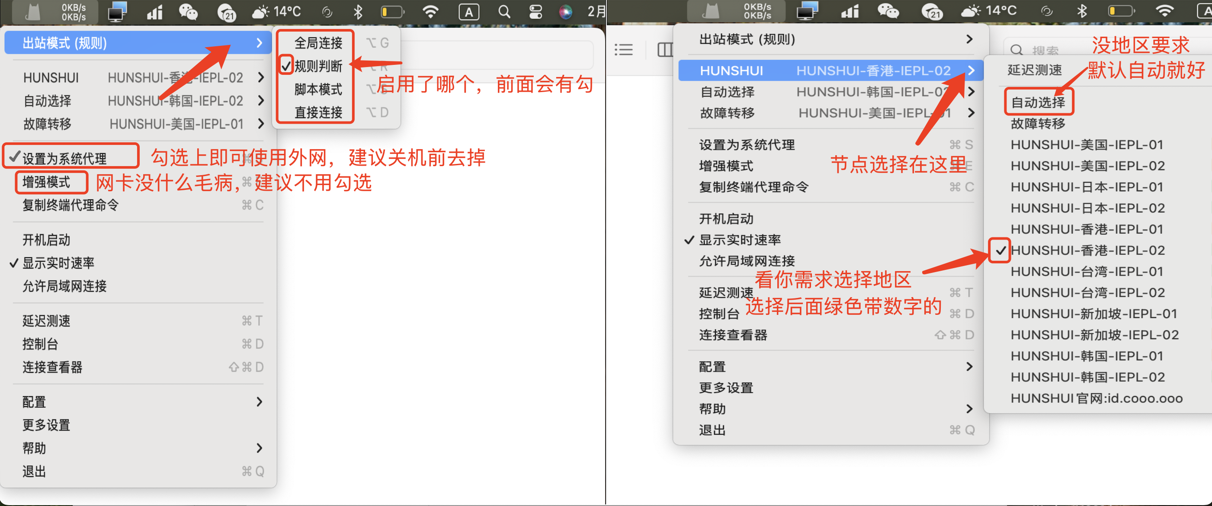Open the battery status in left menu bar

392,12
